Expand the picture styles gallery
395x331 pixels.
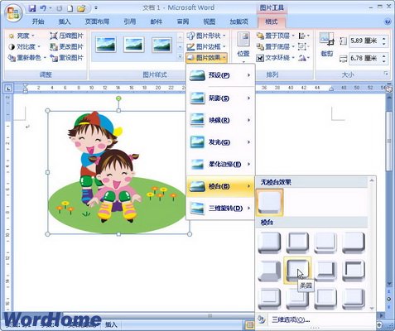[x=180, y=56]
